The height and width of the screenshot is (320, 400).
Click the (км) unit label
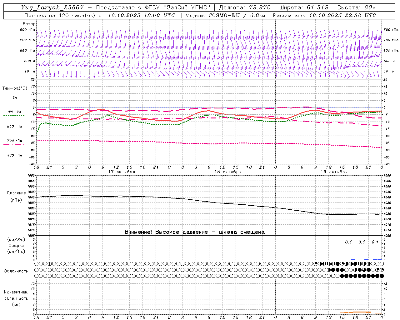16,304
